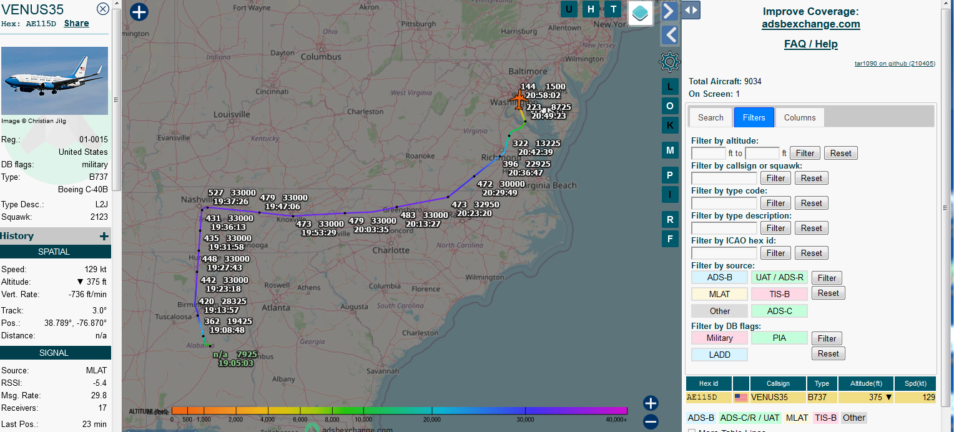Image resolution: width=954 pixels, height=432 pixels.
Task: Sort table by Spd(kt) column
Action: coord(915,383)
